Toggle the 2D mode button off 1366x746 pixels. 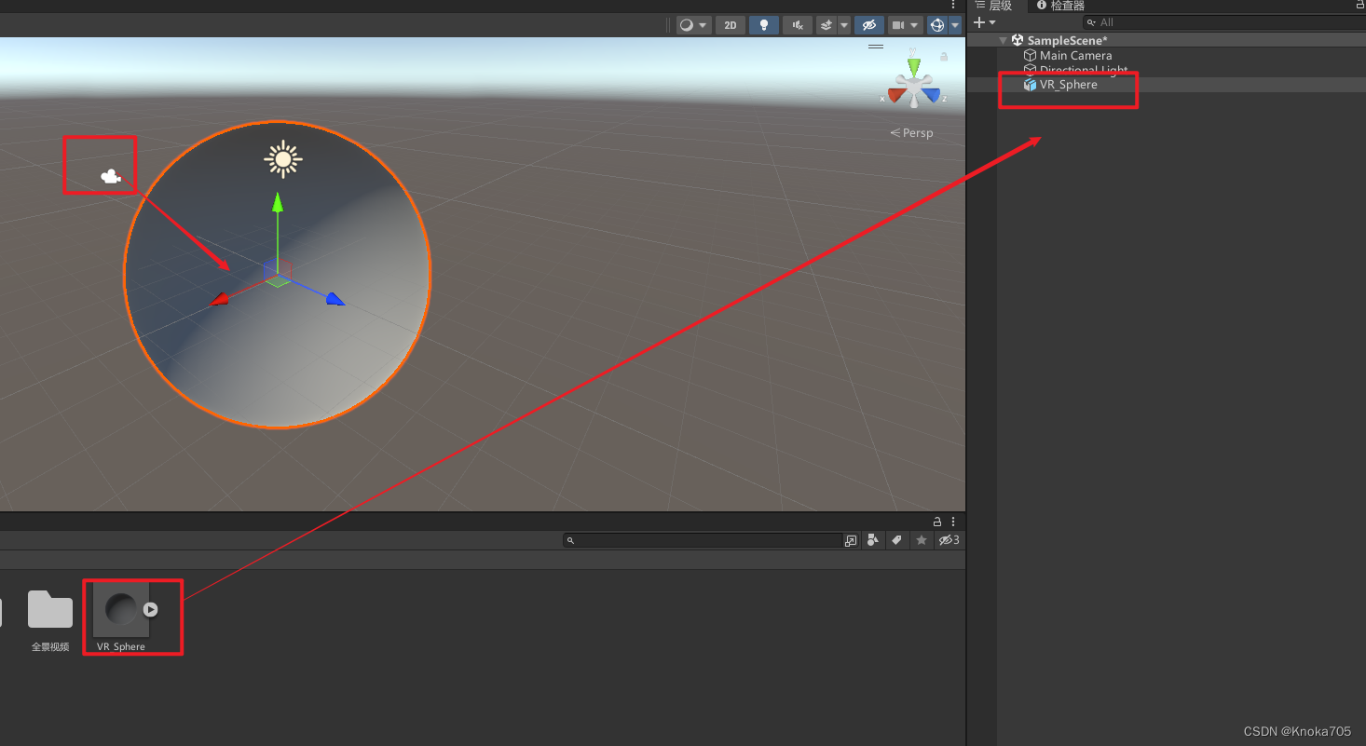731,25
